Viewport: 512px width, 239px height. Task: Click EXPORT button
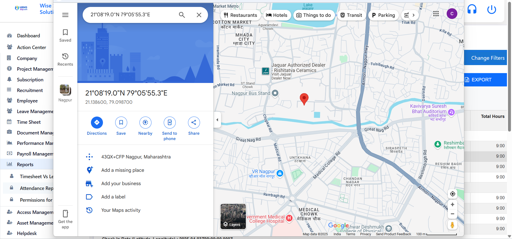(x=486, y=80)
